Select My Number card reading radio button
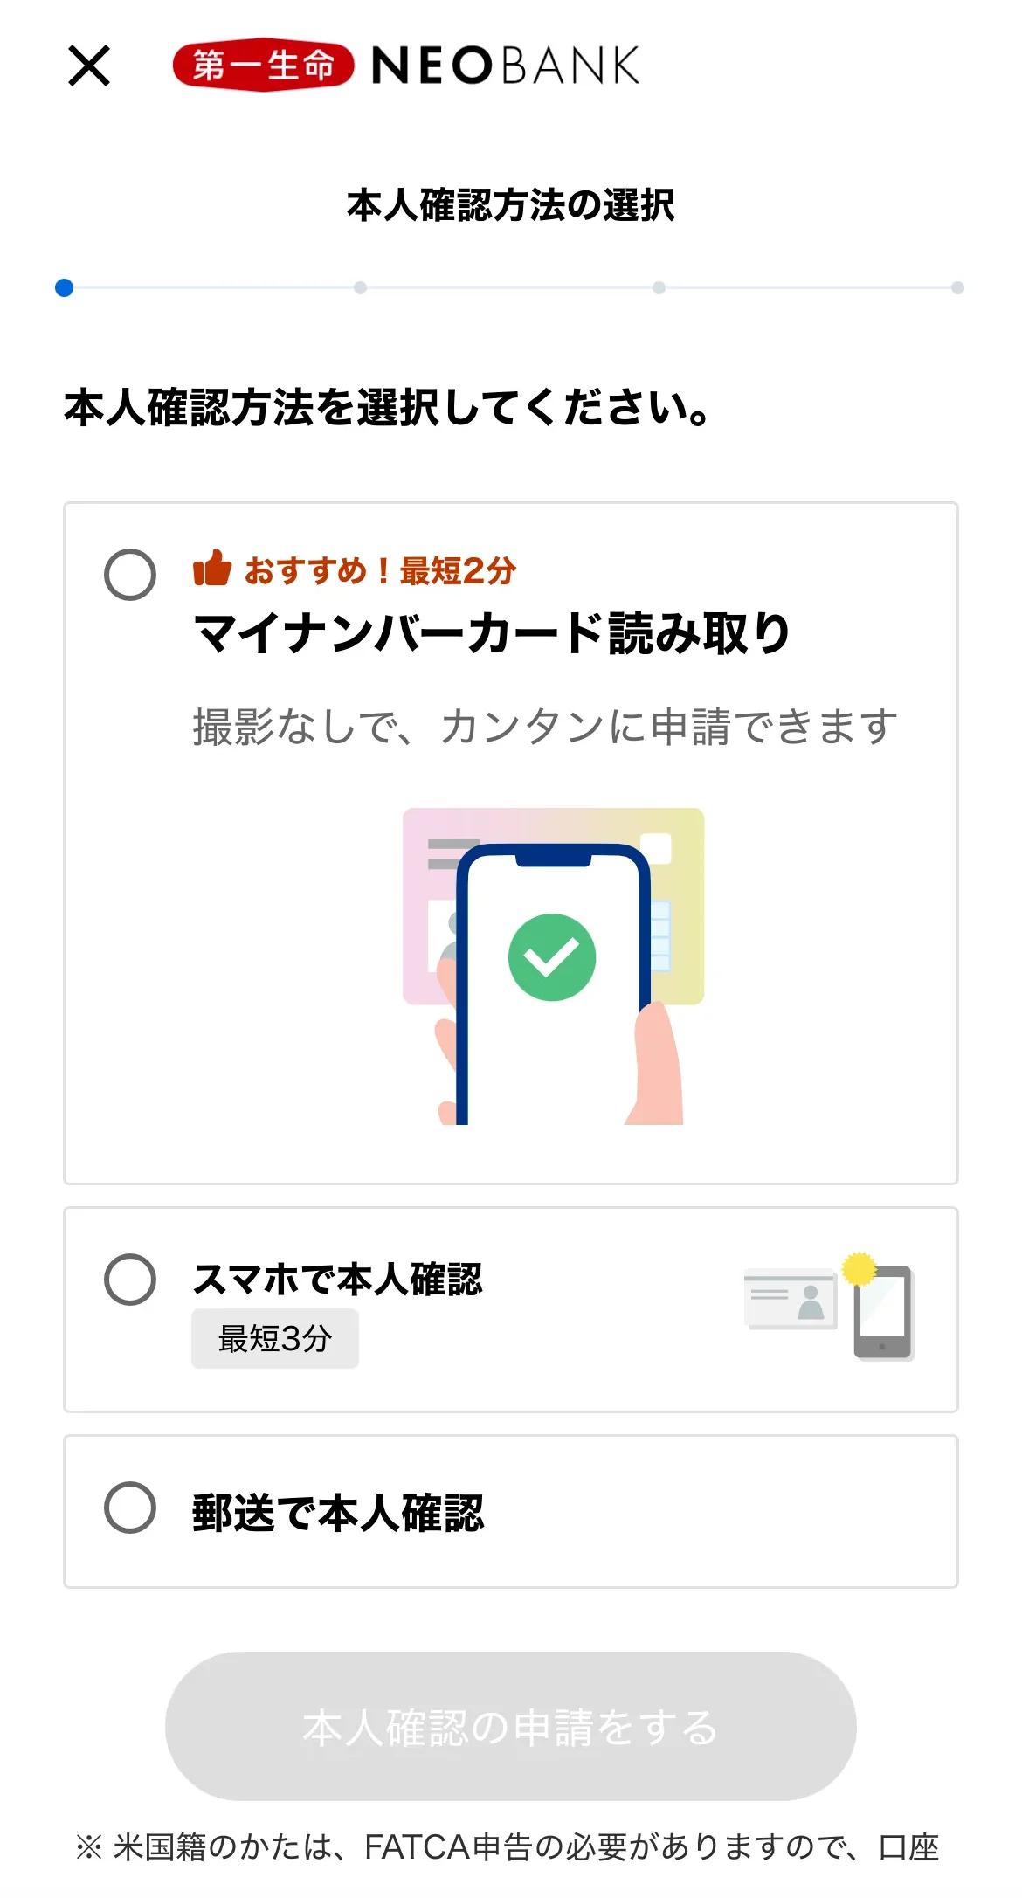The height and width of the screenshot is (1898, 1022). 130,575
